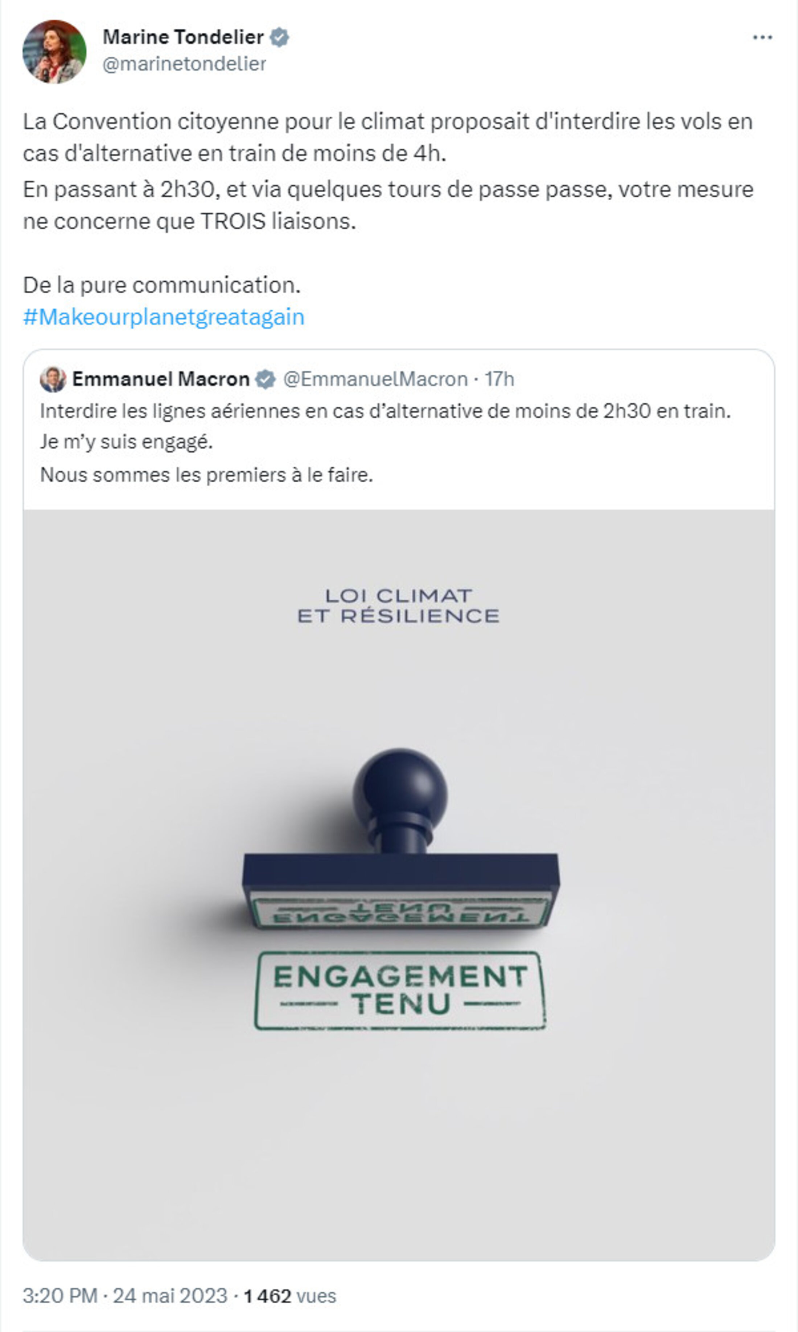Click the 17h timestamp of quoted tweet
Image resolution: width=798 pixels, height=1332 pixels.
(499, 379)
